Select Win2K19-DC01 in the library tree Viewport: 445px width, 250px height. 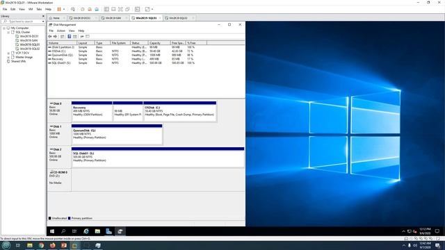pyautogui.click(x=29, y=36)
